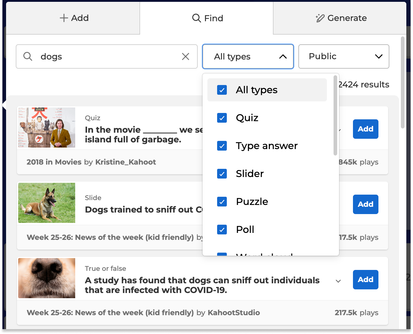Toggle the Puzzle checkbox
The height and width of the screenshot is (334, 413).
pyautogui.click(x=222, y=202)
